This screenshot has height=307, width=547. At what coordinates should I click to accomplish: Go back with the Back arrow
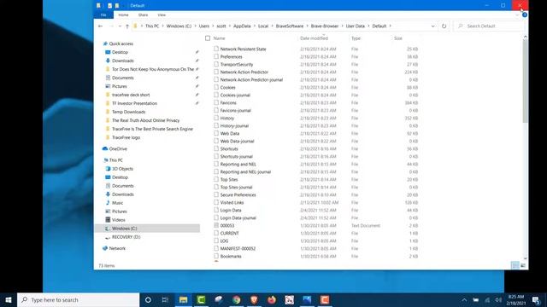tap(101, 26)
